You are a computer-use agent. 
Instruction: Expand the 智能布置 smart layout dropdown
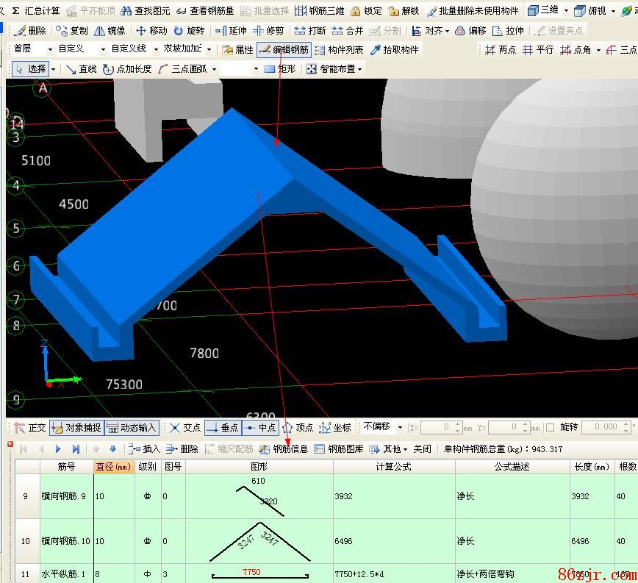(x=334, y=69)
